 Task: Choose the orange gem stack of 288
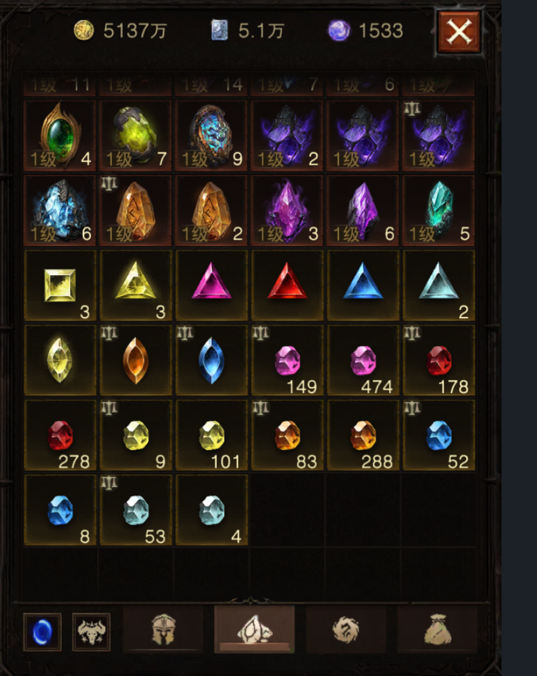coord(363,436)
